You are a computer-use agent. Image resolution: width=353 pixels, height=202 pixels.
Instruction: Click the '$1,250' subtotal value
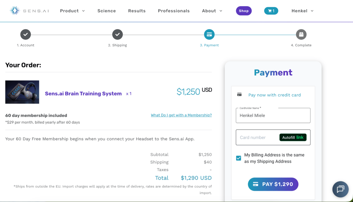coord(205,155)
